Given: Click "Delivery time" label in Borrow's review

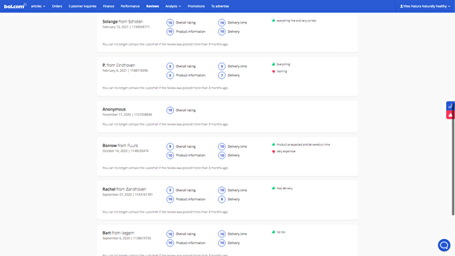Looking at the screenshot, I should point(237,146).
